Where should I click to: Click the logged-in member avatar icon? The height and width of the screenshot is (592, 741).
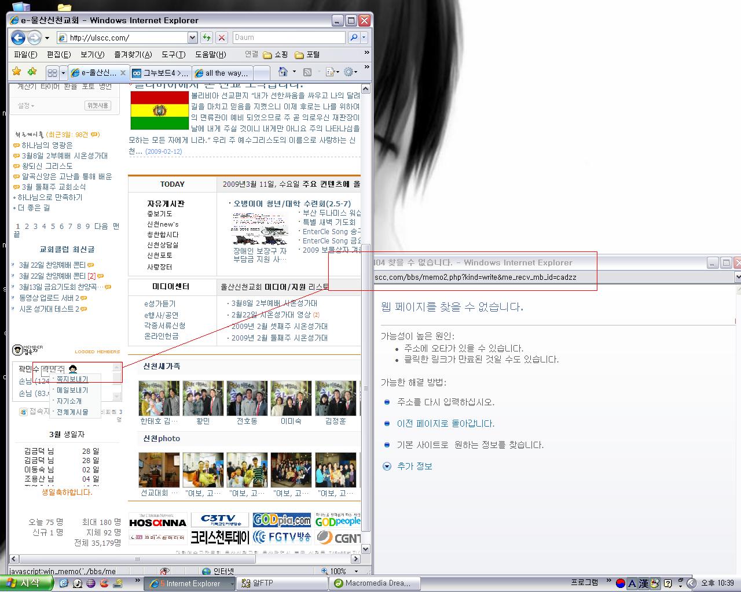click(x=74, y=369)
